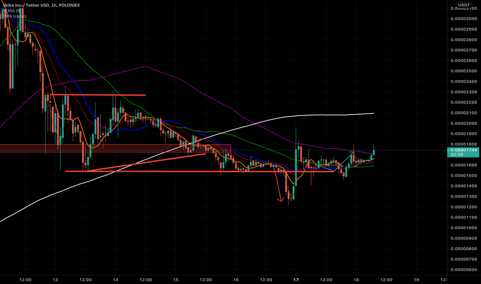The width and height of the screenshot is (481, 284).
Task: Click the 02:39 candle countdown timer
Action: point(457,154)
